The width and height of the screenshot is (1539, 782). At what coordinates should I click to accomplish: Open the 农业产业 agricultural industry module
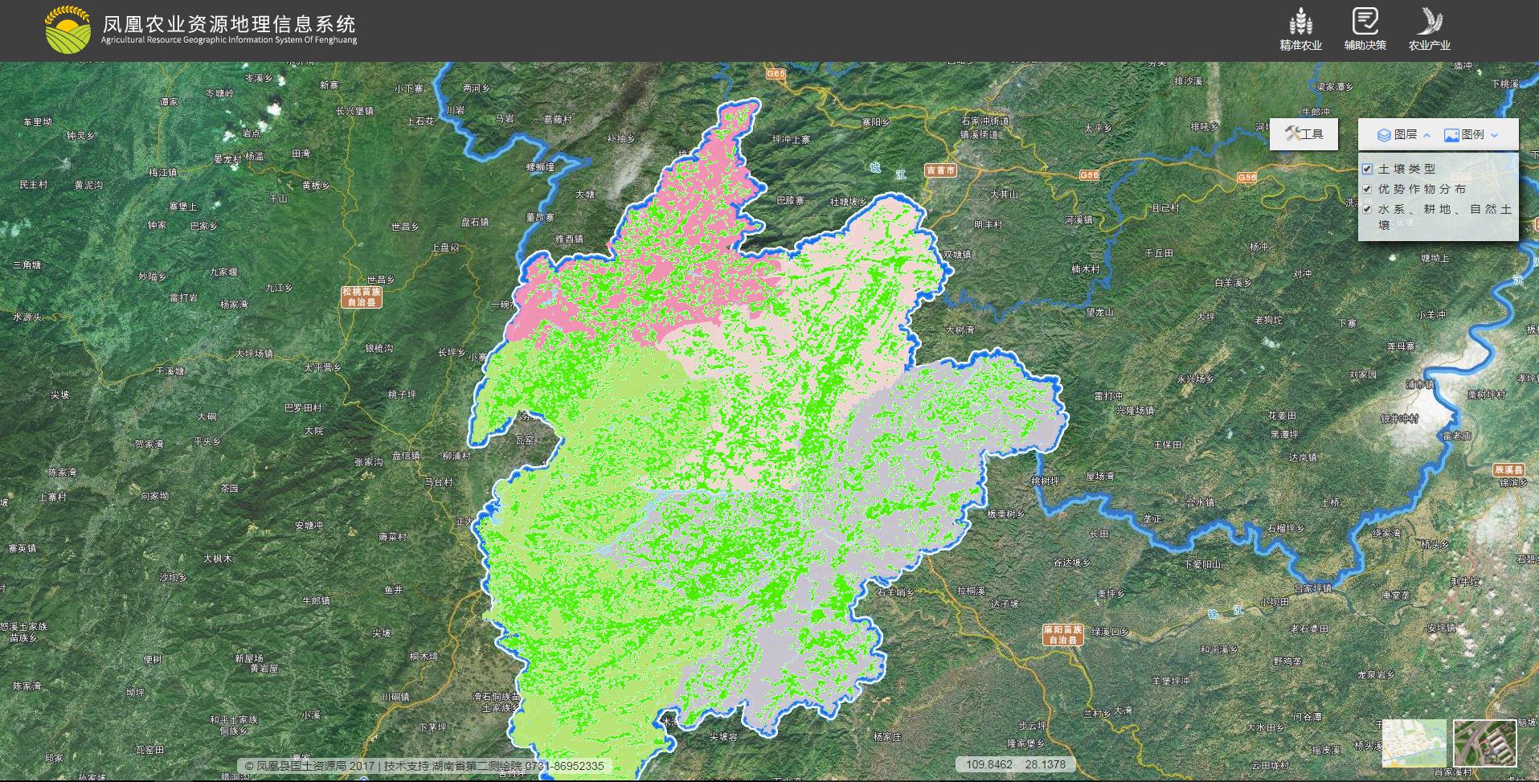pyautogui.click(x=1429, y=30)
